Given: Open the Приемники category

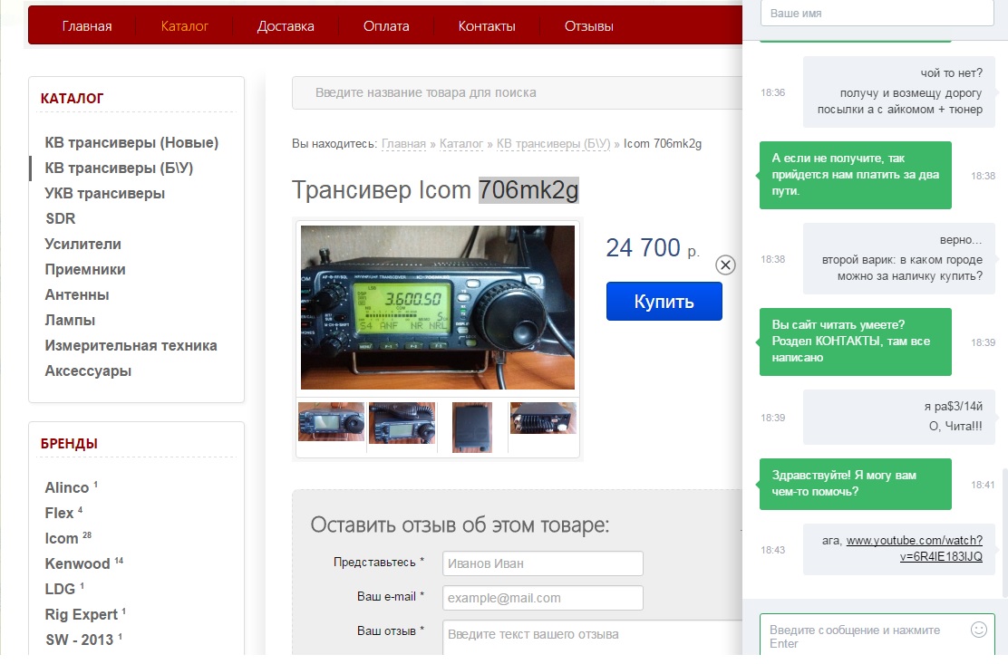Looking at the screenshot, I should click(85, 270).
